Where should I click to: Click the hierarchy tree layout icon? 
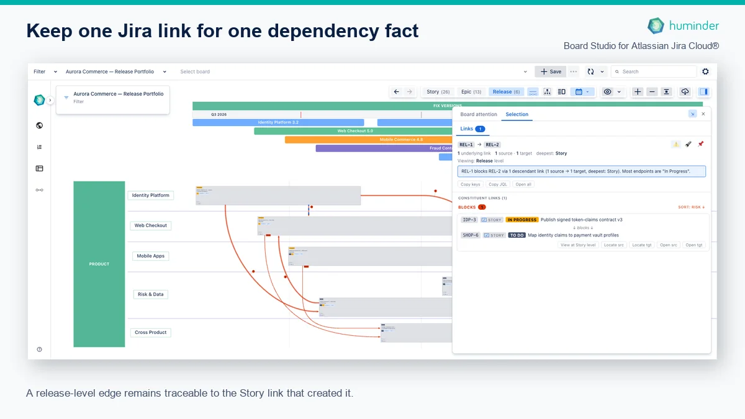pyautogui.click(x=547, y=92)
